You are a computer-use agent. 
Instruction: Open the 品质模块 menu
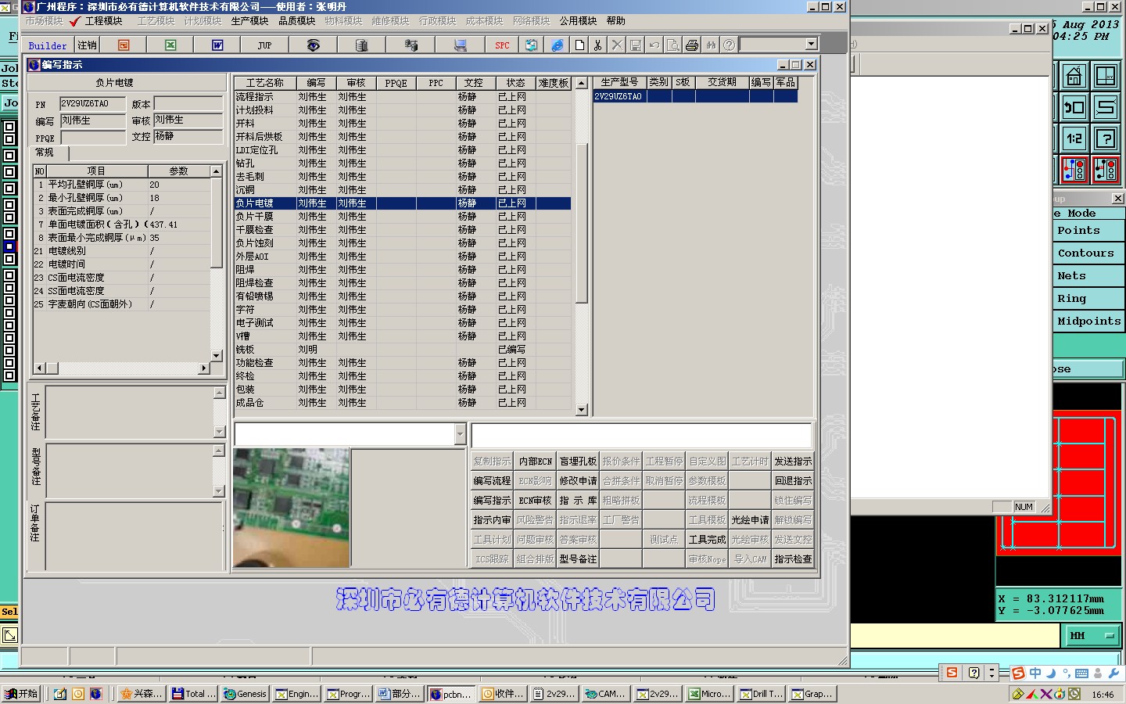click(297, 21)
